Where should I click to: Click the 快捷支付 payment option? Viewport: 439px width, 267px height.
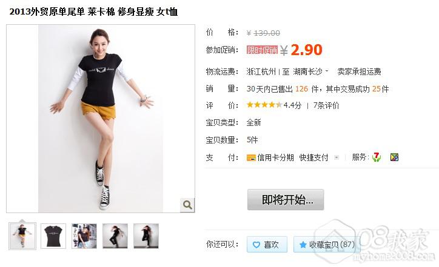pos(314,157)
